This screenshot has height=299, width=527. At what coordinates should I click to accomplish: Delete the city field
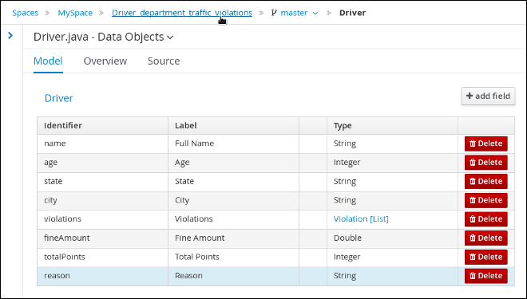[486, 200]
